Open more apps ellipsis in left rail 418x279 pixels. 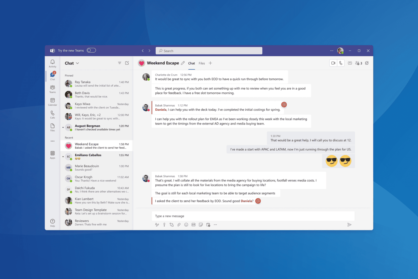[x=53, y=141]
